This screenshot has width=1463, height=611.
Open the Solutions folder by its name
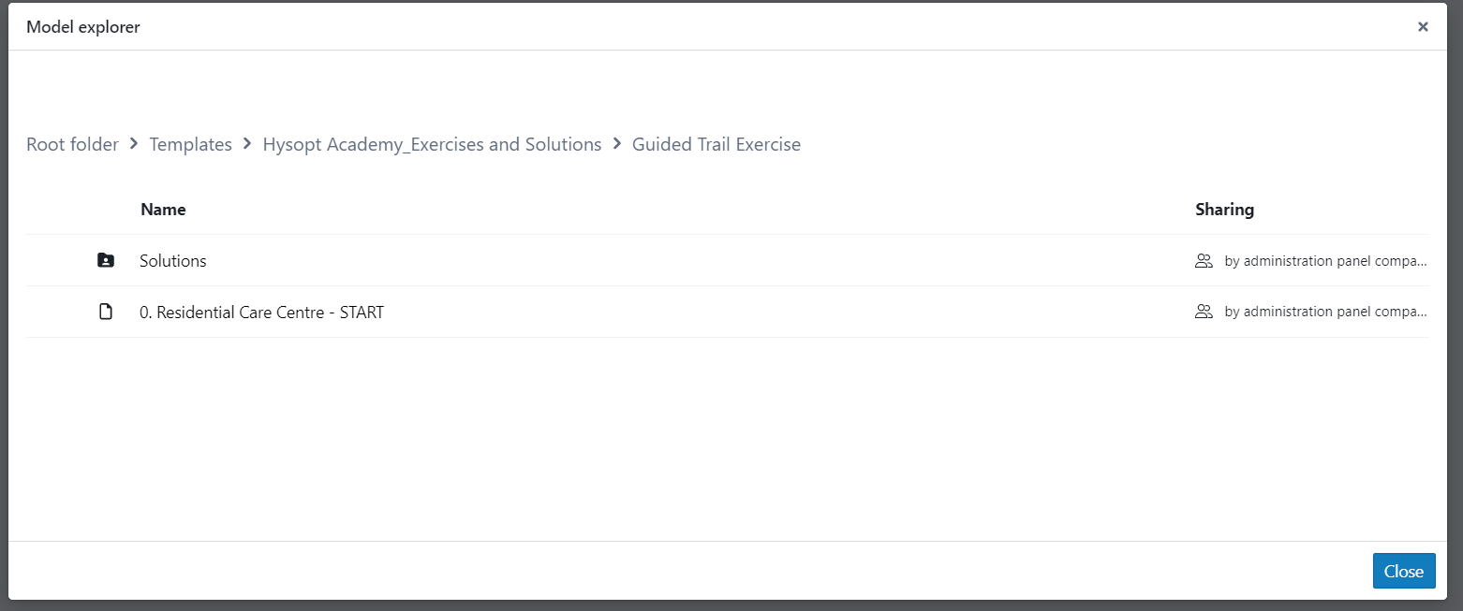click(173, 261)
